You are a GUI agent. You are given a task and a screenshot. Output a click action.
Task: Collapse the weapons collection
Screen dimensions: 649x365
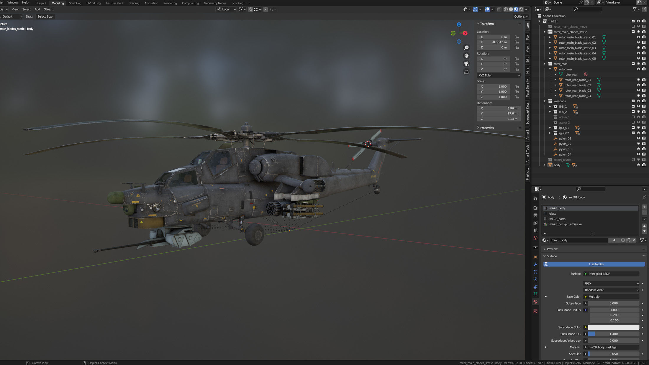[545, 101]
